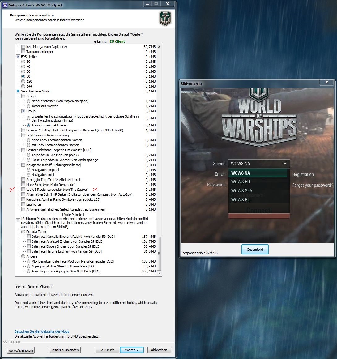Toggle the Verschiedene Mods checkbox

pyautogui.click(x=18, y=91)
